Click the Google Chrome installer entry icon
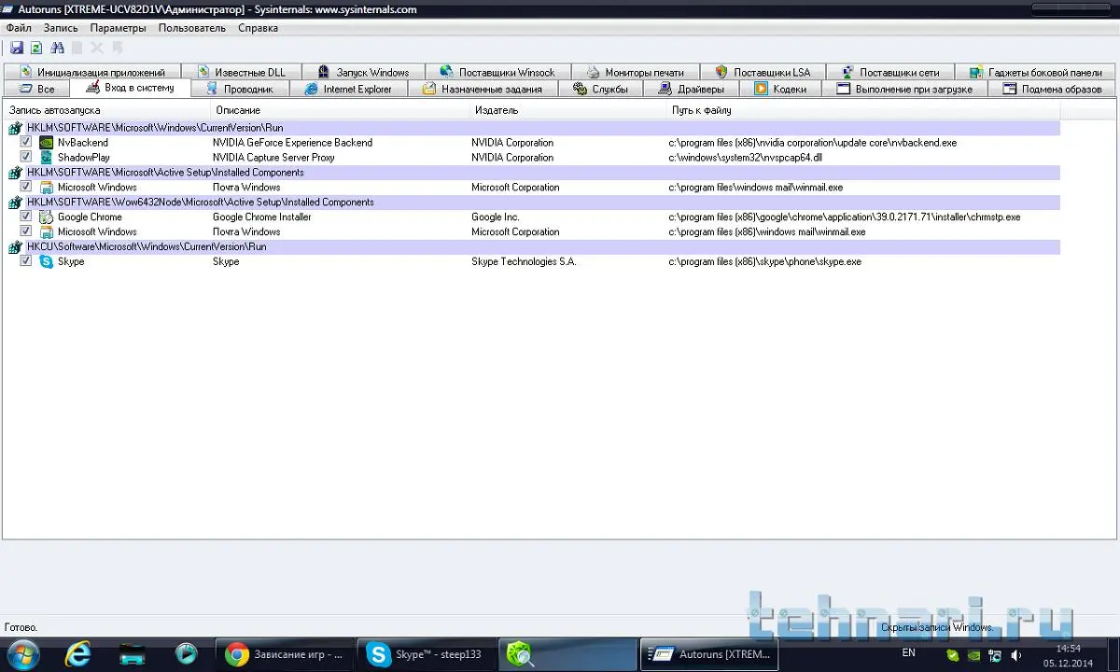 [x=46, y=217]
